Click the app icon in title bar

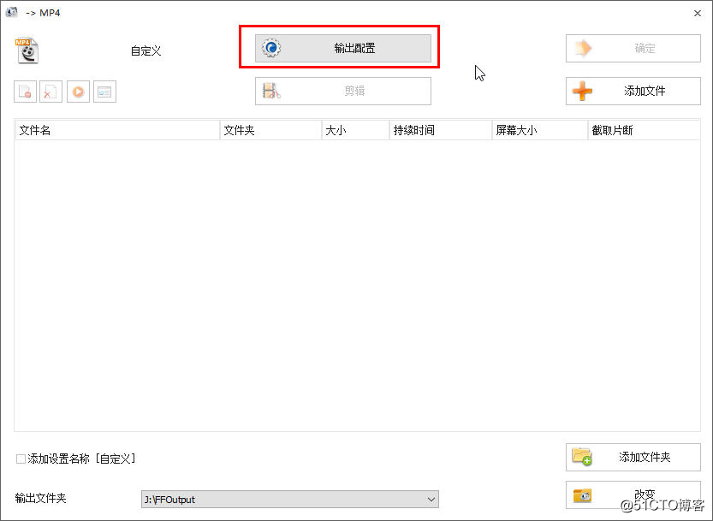[x=12, y=12]
